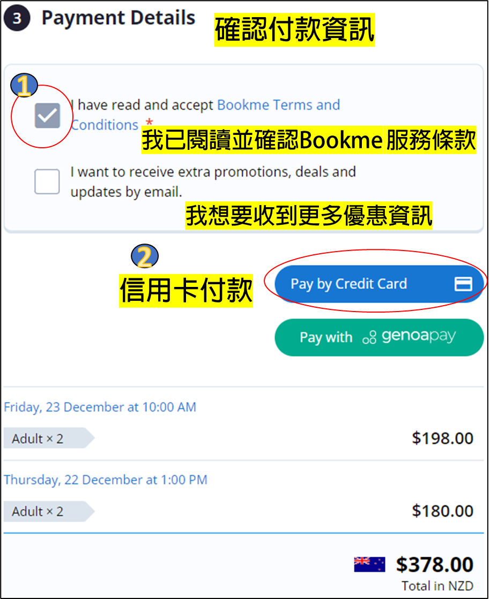The image size is (490, 599).
Task: Click the genoapay logo circles icon
Action: (x=369, y=337)
